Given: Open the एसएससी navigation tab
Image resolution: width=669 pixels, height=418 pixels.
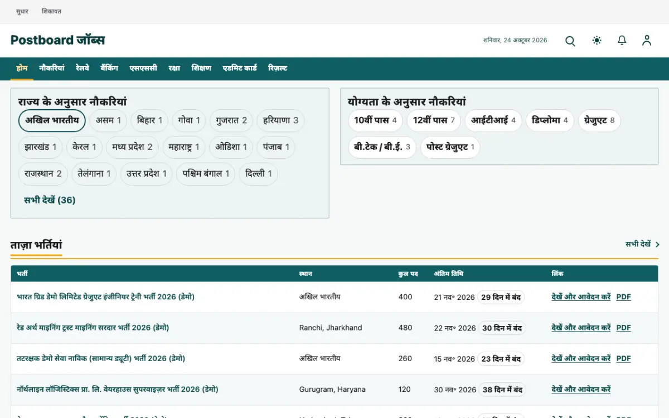Looking at the screenshot, I should pos(143,68).
